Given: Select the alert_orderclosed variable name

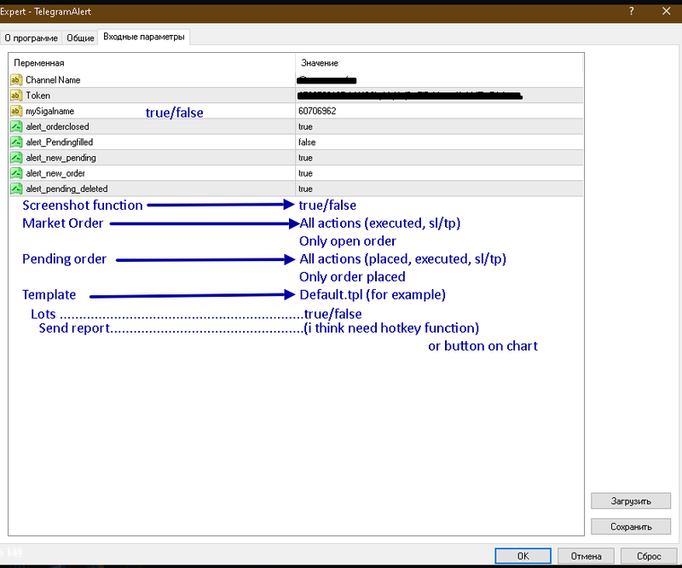Looking at the screenshot, I should click(57, 127).
